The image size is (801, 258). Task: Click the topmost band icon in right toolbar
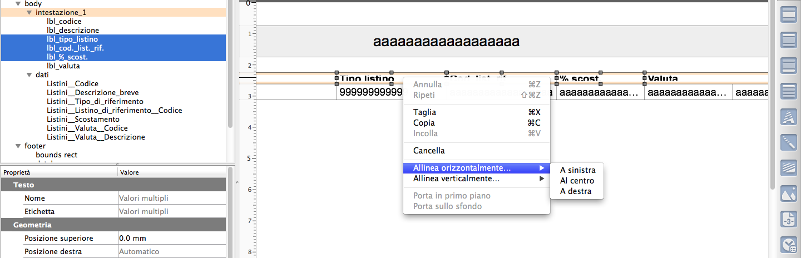[x=789, y=15]
